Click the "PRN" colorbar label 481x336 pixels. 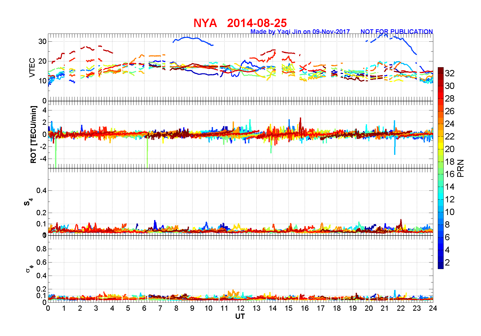tap(461, 168)
